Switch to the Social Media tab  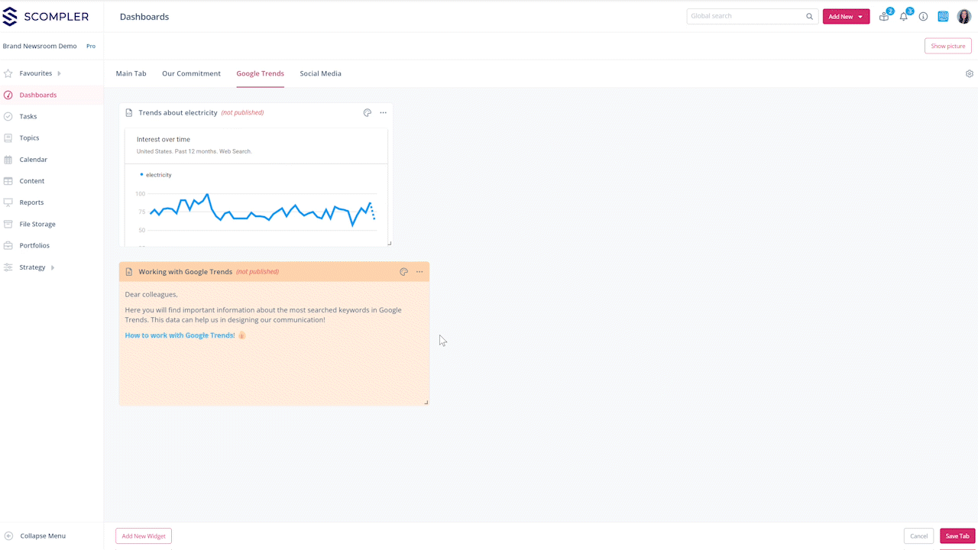pos(320,74)
